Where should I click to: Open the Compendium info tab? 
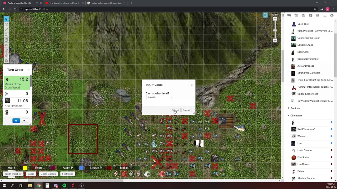click(x=310, y=15)
